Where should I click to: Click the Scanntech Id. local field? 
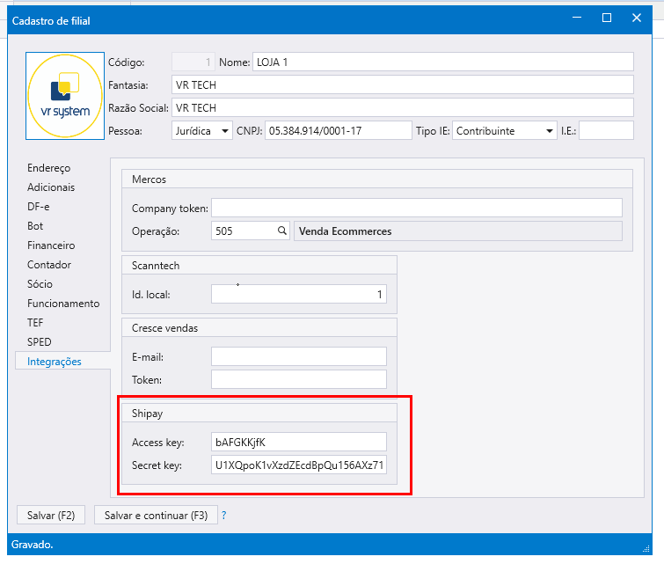point(298,295)
